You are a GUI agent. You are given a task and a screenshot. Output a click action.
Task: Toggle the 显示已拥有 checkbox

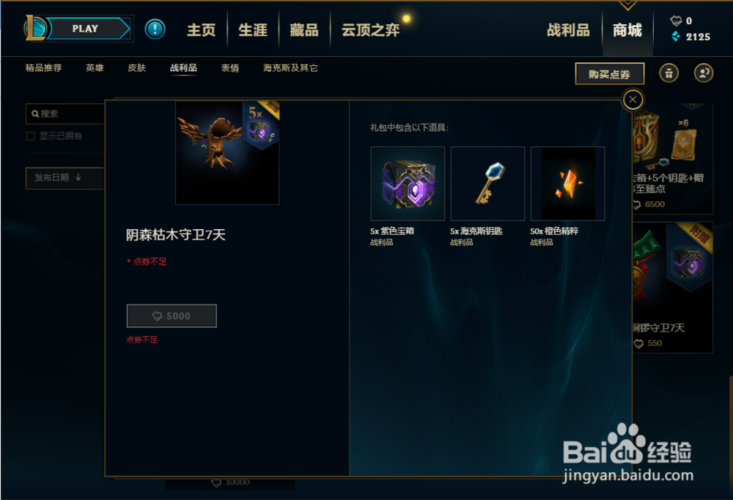pos(31,136)
